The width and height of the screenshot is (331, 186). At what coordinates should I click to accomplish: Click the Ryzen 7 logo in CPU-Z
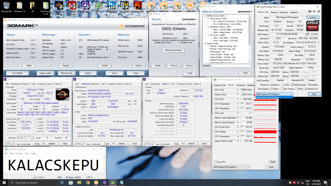coord(62,94)
